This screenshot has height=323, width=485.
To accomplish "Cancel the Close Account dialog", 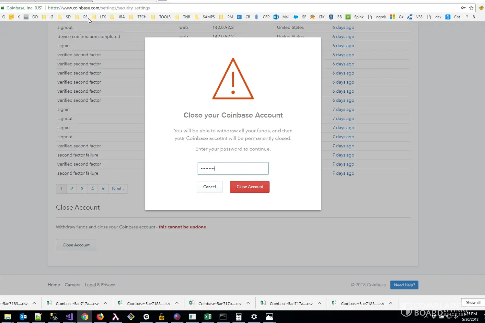I will click(210, 187).
